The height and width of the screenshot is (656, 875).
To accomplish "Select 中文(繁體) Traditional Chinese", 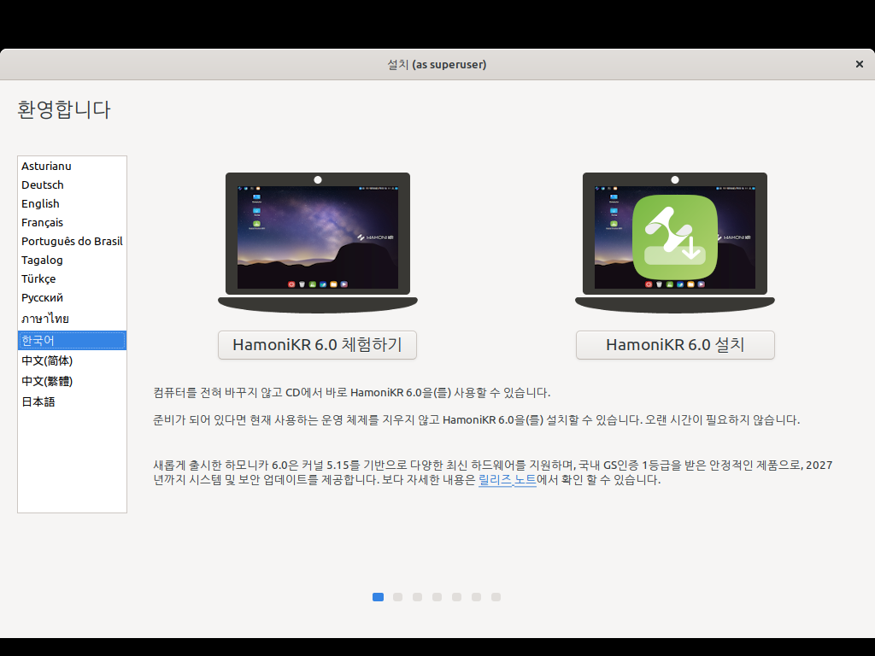I will pyautogui.click(x=47, y=381).
